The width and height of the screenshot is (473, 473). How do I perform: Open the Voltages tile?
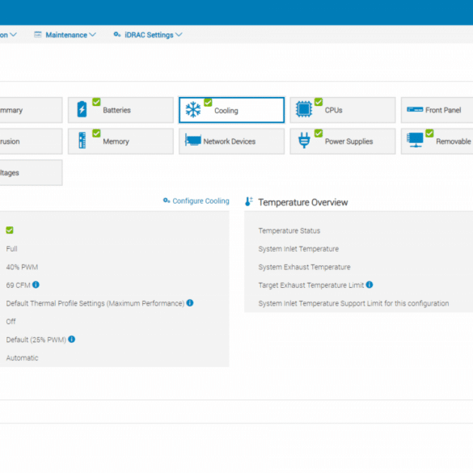click(31, 172)
